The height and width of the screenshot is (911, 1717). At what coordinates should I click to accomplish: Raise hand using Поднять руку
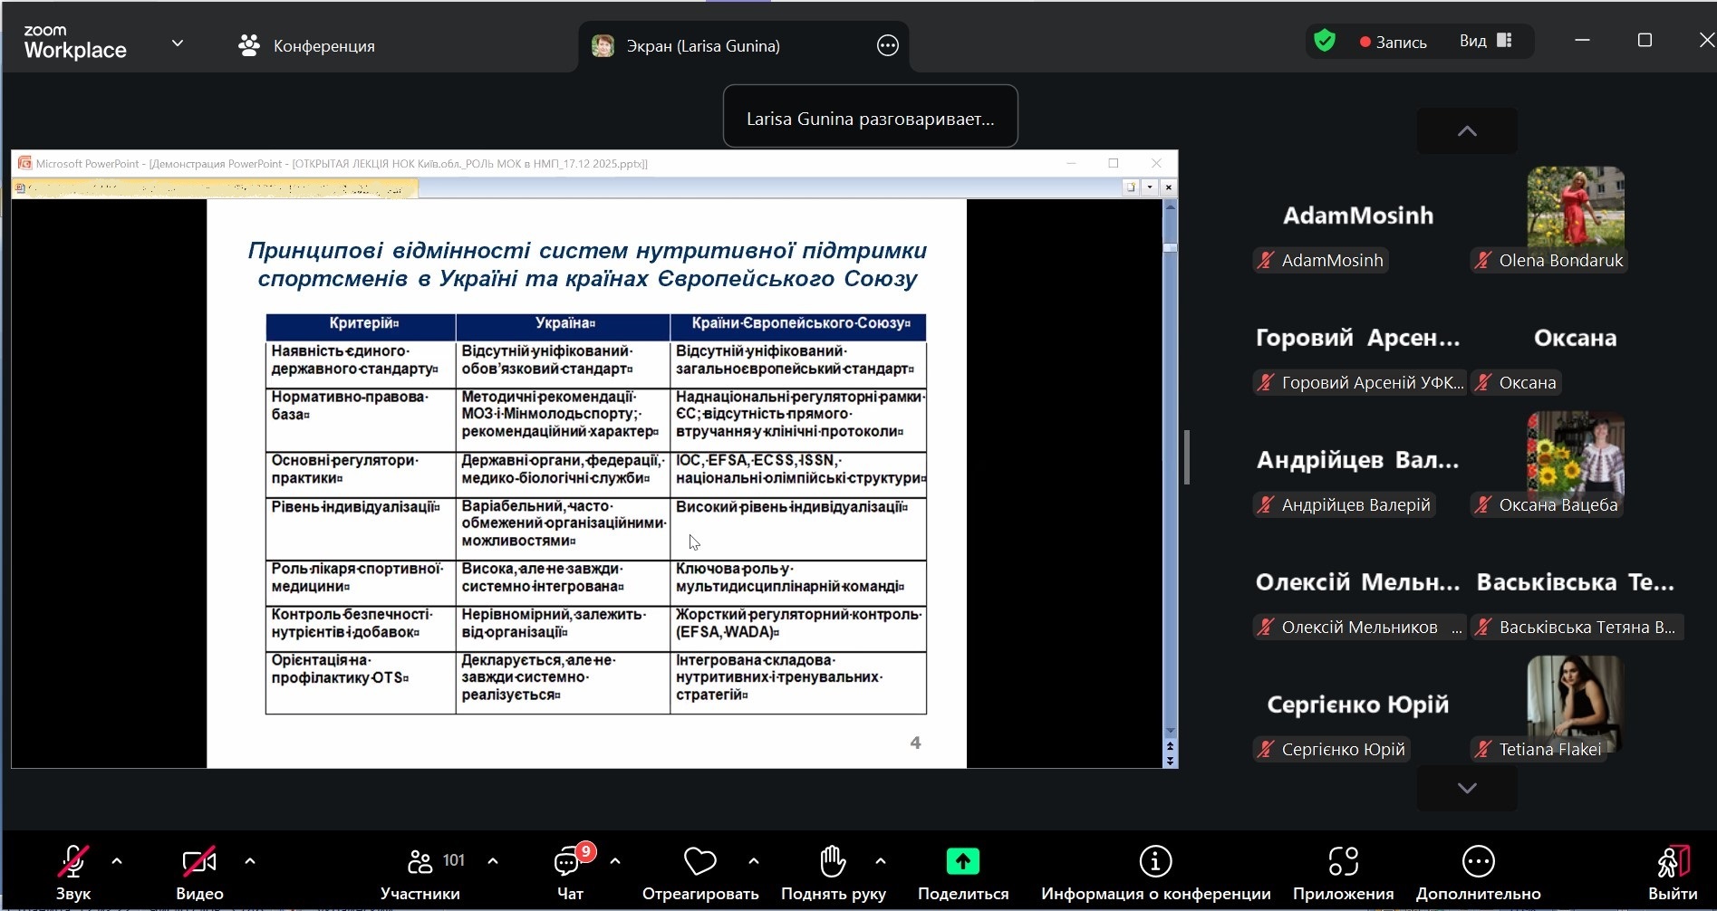tap(833, 862)
